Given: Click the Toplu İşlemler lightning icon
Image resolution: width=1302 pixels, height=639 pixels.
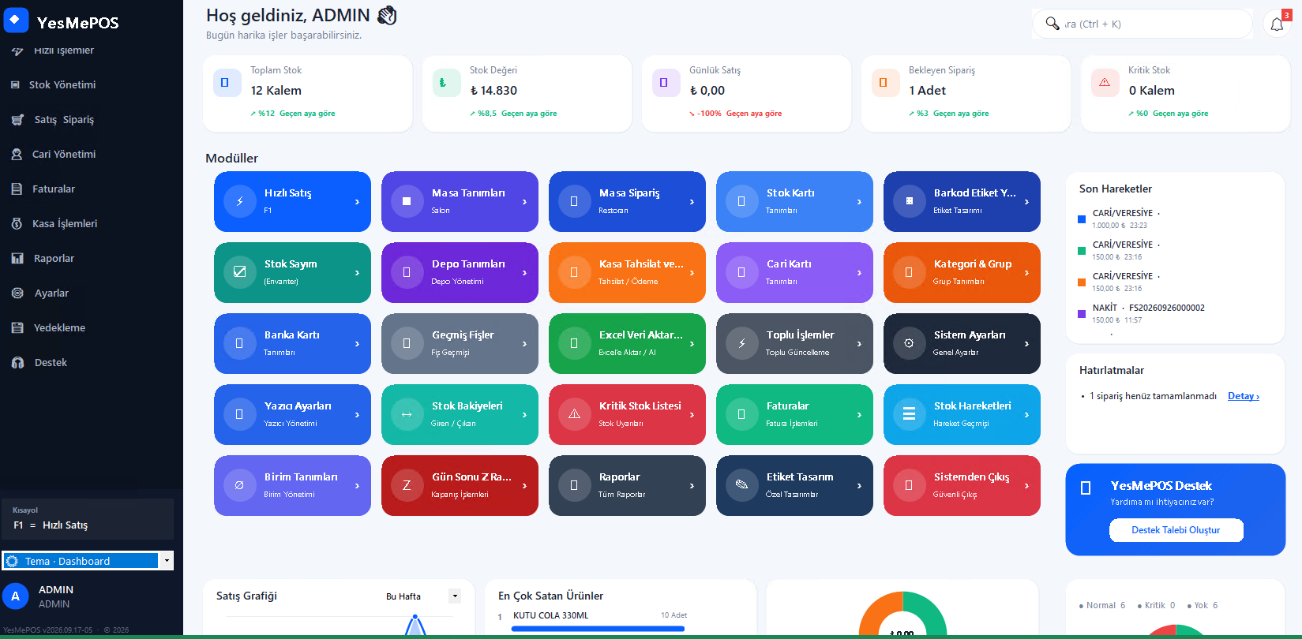Looking at the screenshot, I should point(741,344).
